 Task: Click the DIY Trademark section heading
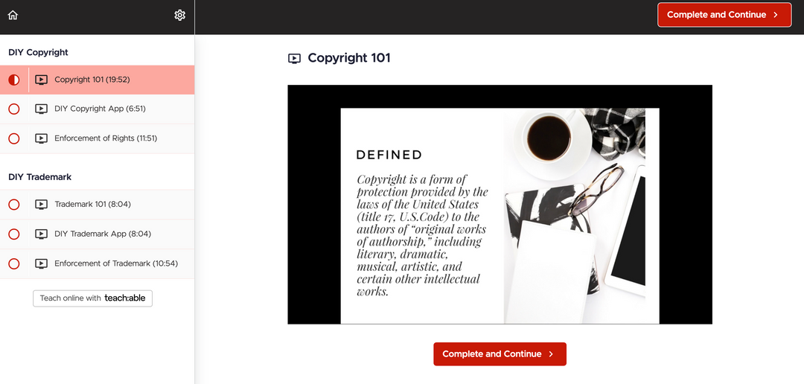coord(40,177)
